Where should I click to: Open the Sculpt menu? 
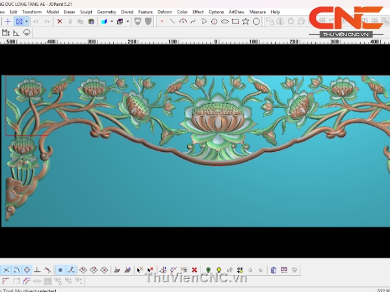[x=86, y=12]
